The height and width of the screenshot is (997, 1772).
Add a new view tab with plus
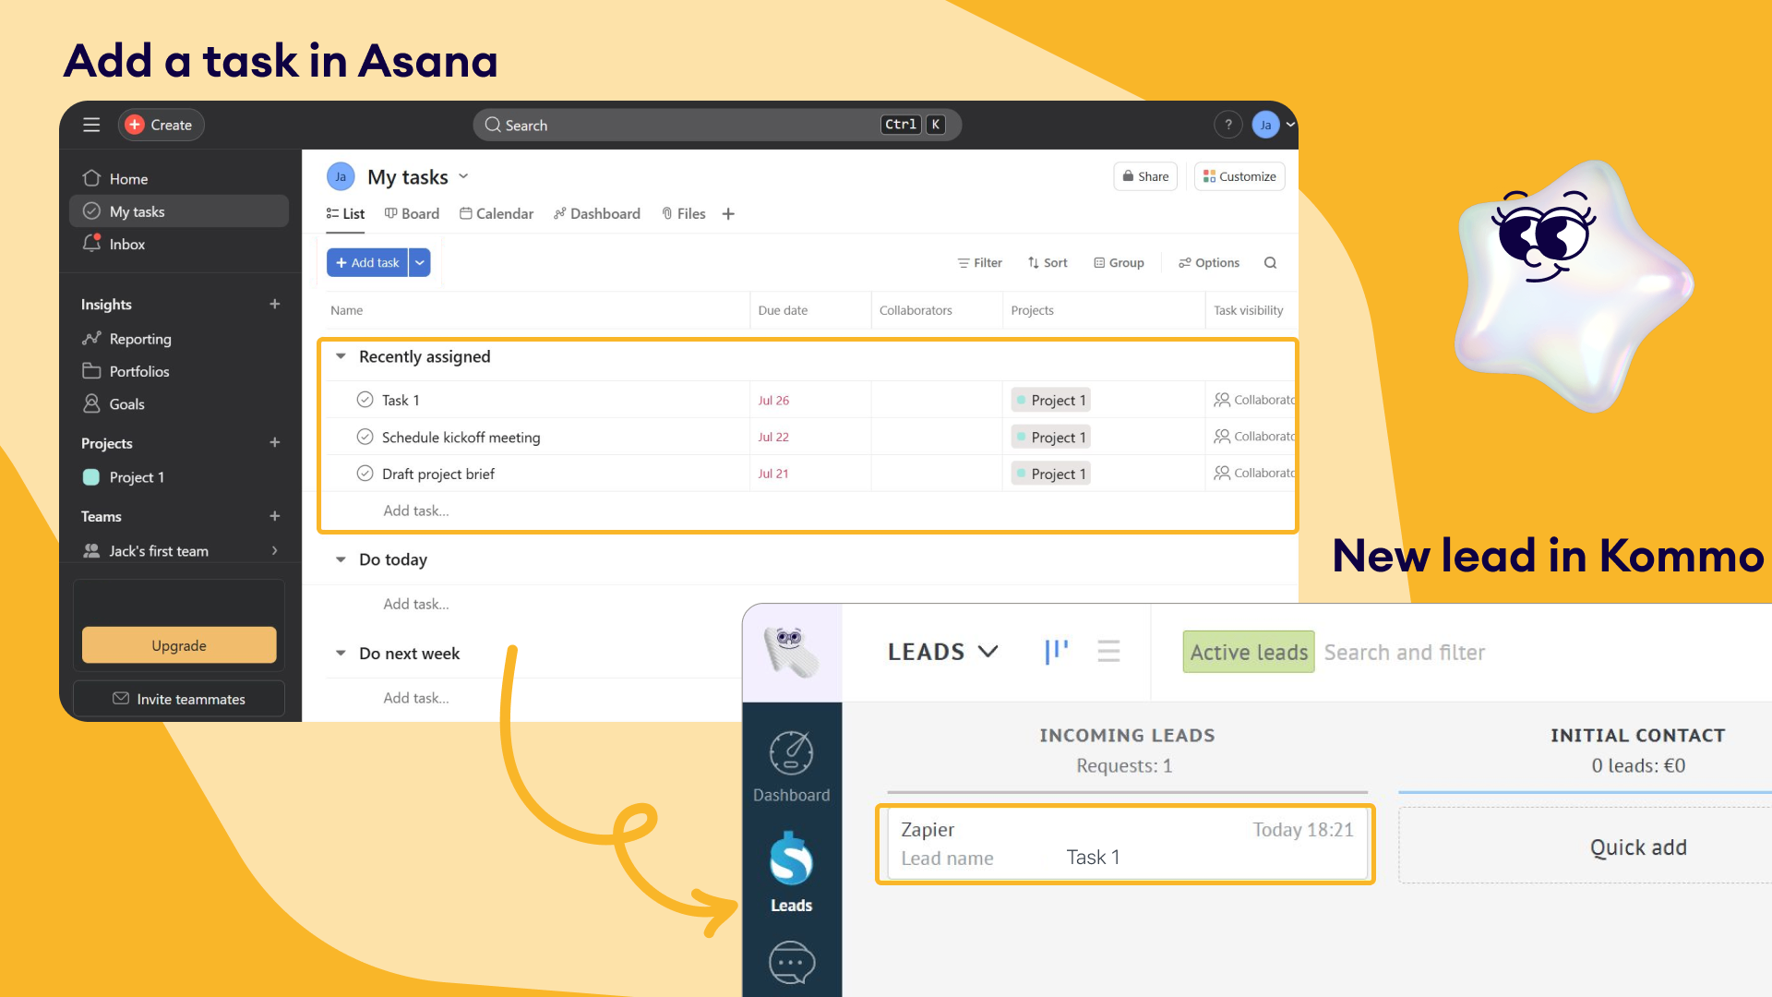pyautogui.click(x=728, y=214)
